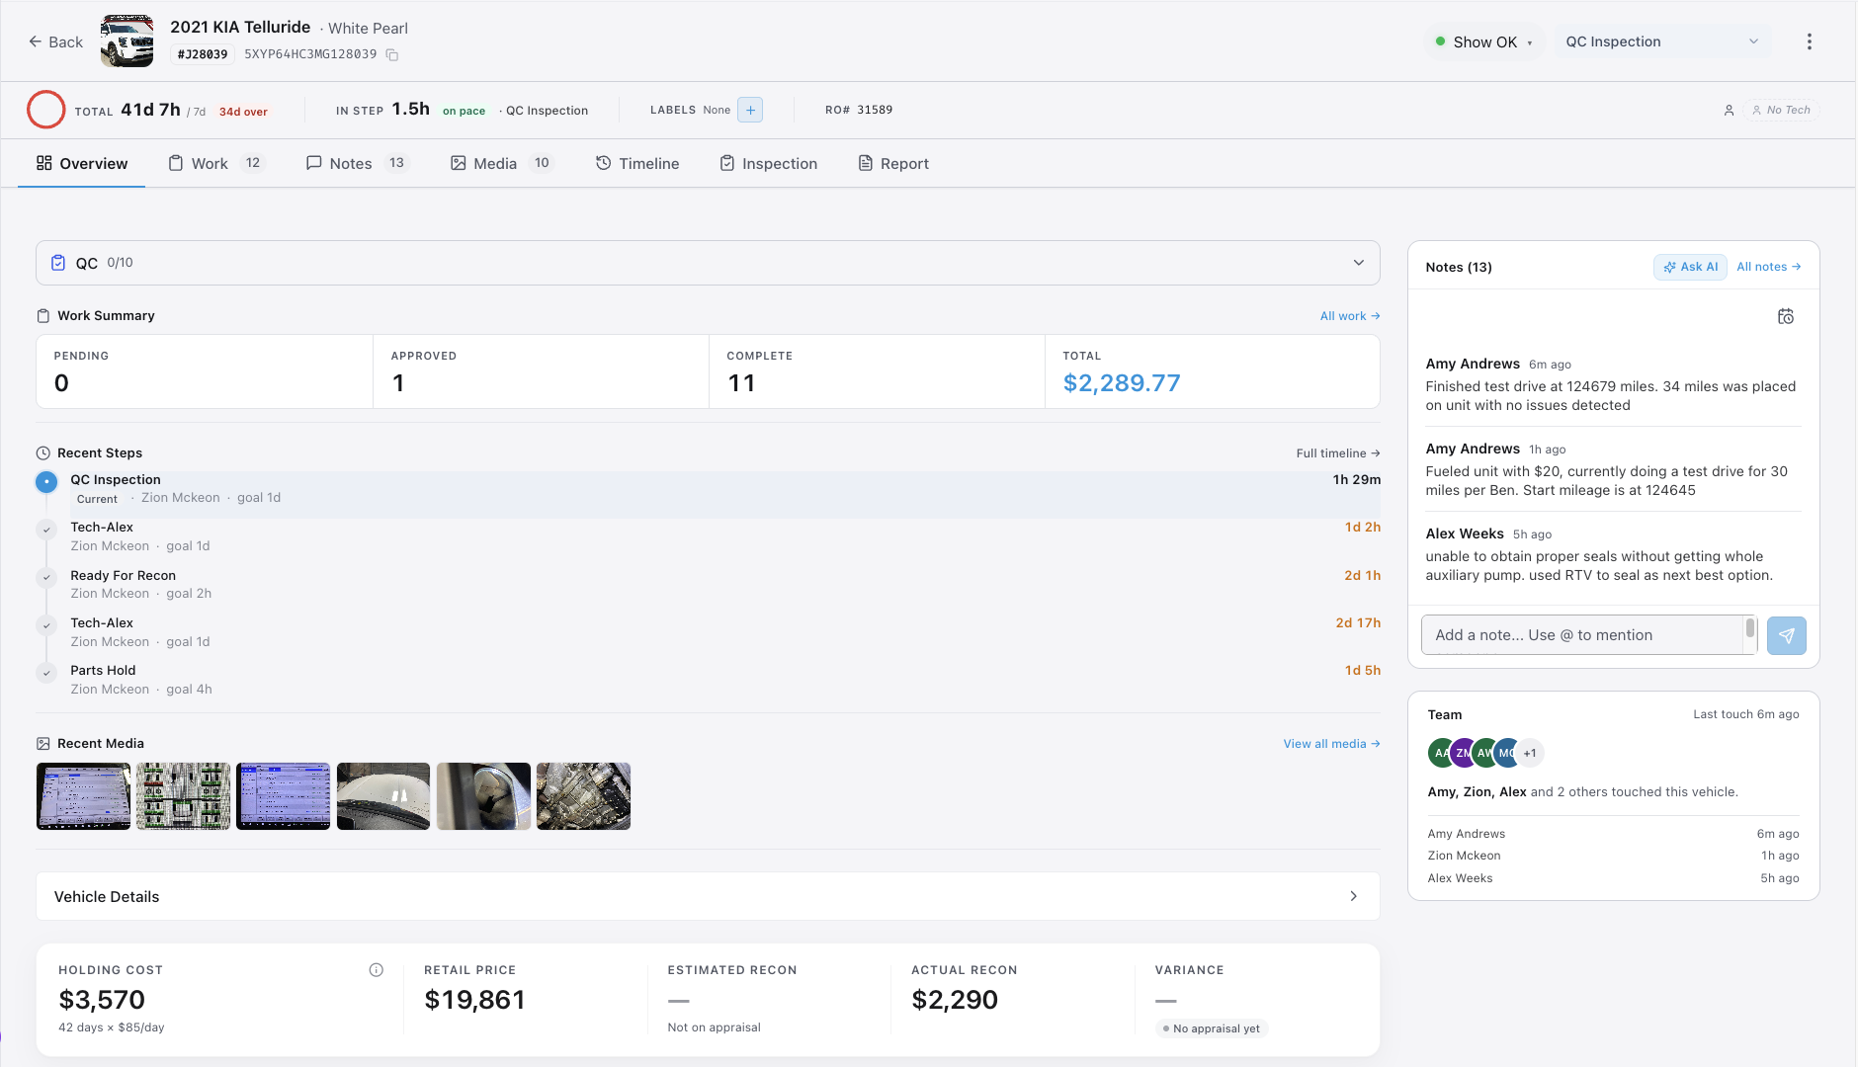
Task: Click Alex Weeks 5h ago note
Action: [x=1613, y=554]
